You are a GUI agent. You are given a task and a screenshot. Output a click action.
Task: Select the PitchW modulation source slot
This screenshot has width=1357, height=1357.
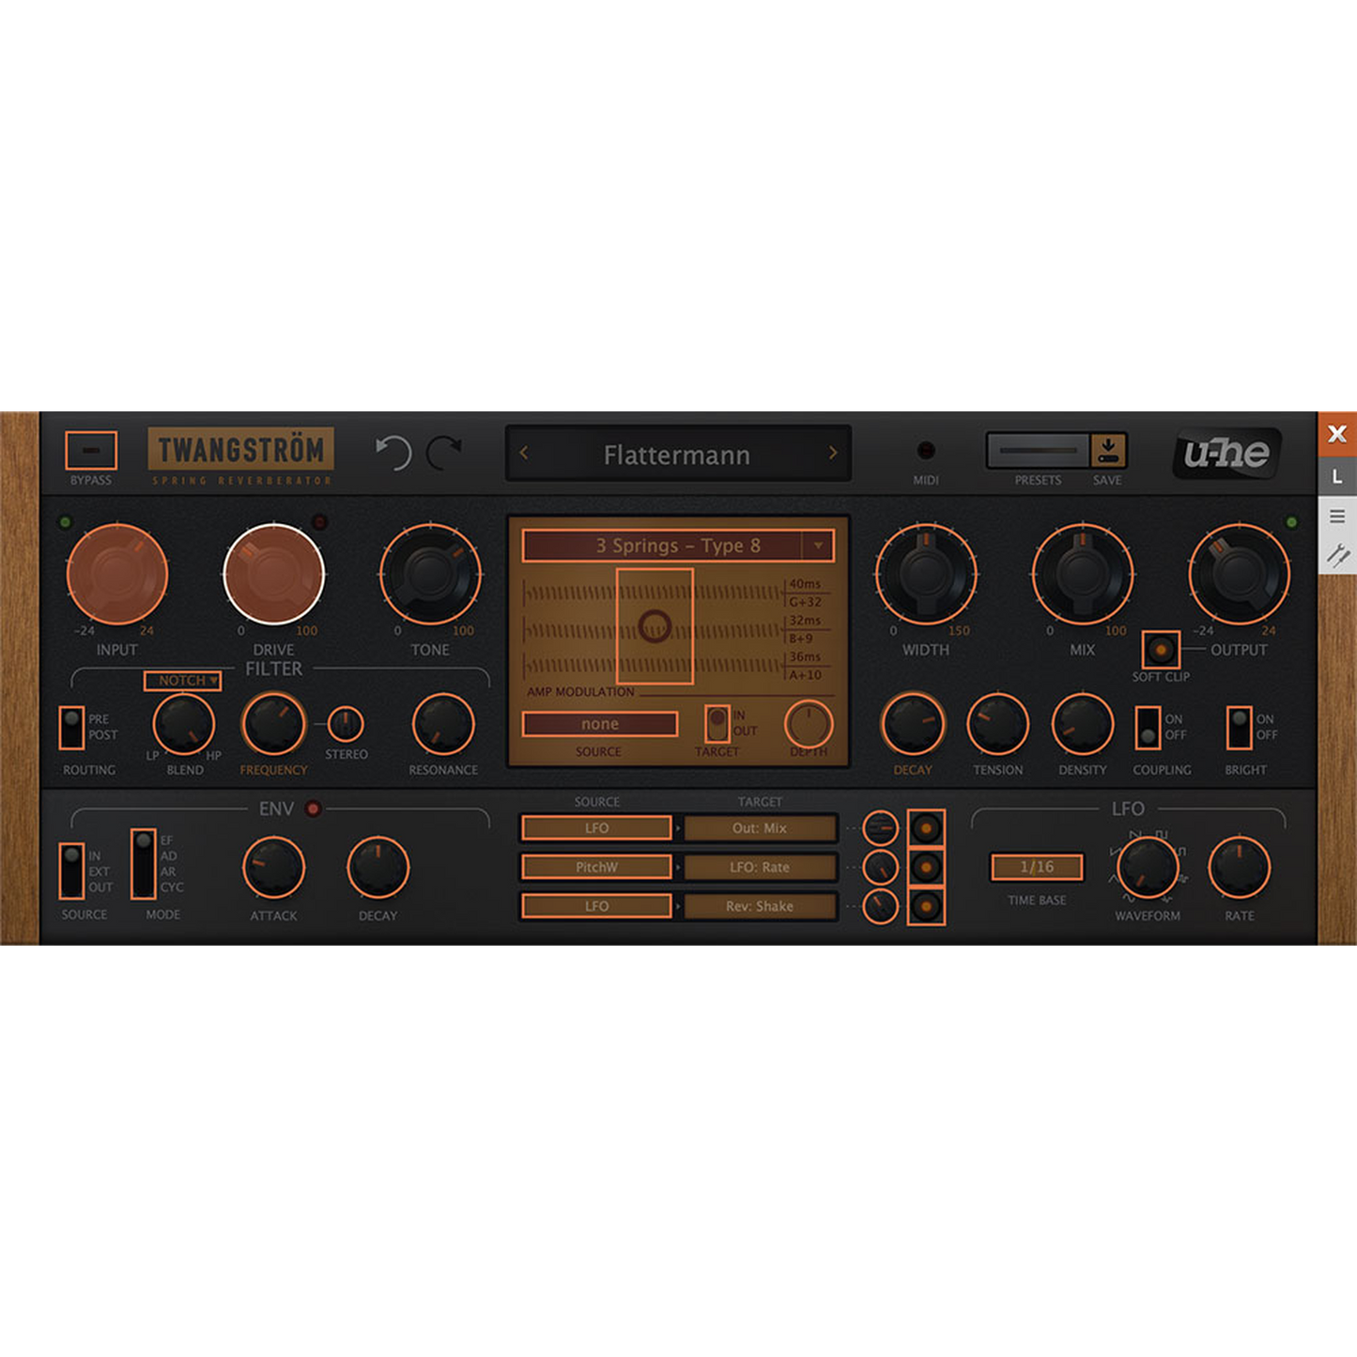(596, 867)
